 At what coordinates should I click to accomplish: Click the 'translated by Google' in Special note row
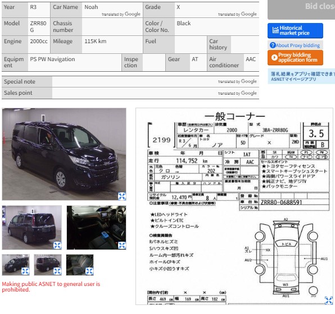pyautogui.click(x=237, y=81)
